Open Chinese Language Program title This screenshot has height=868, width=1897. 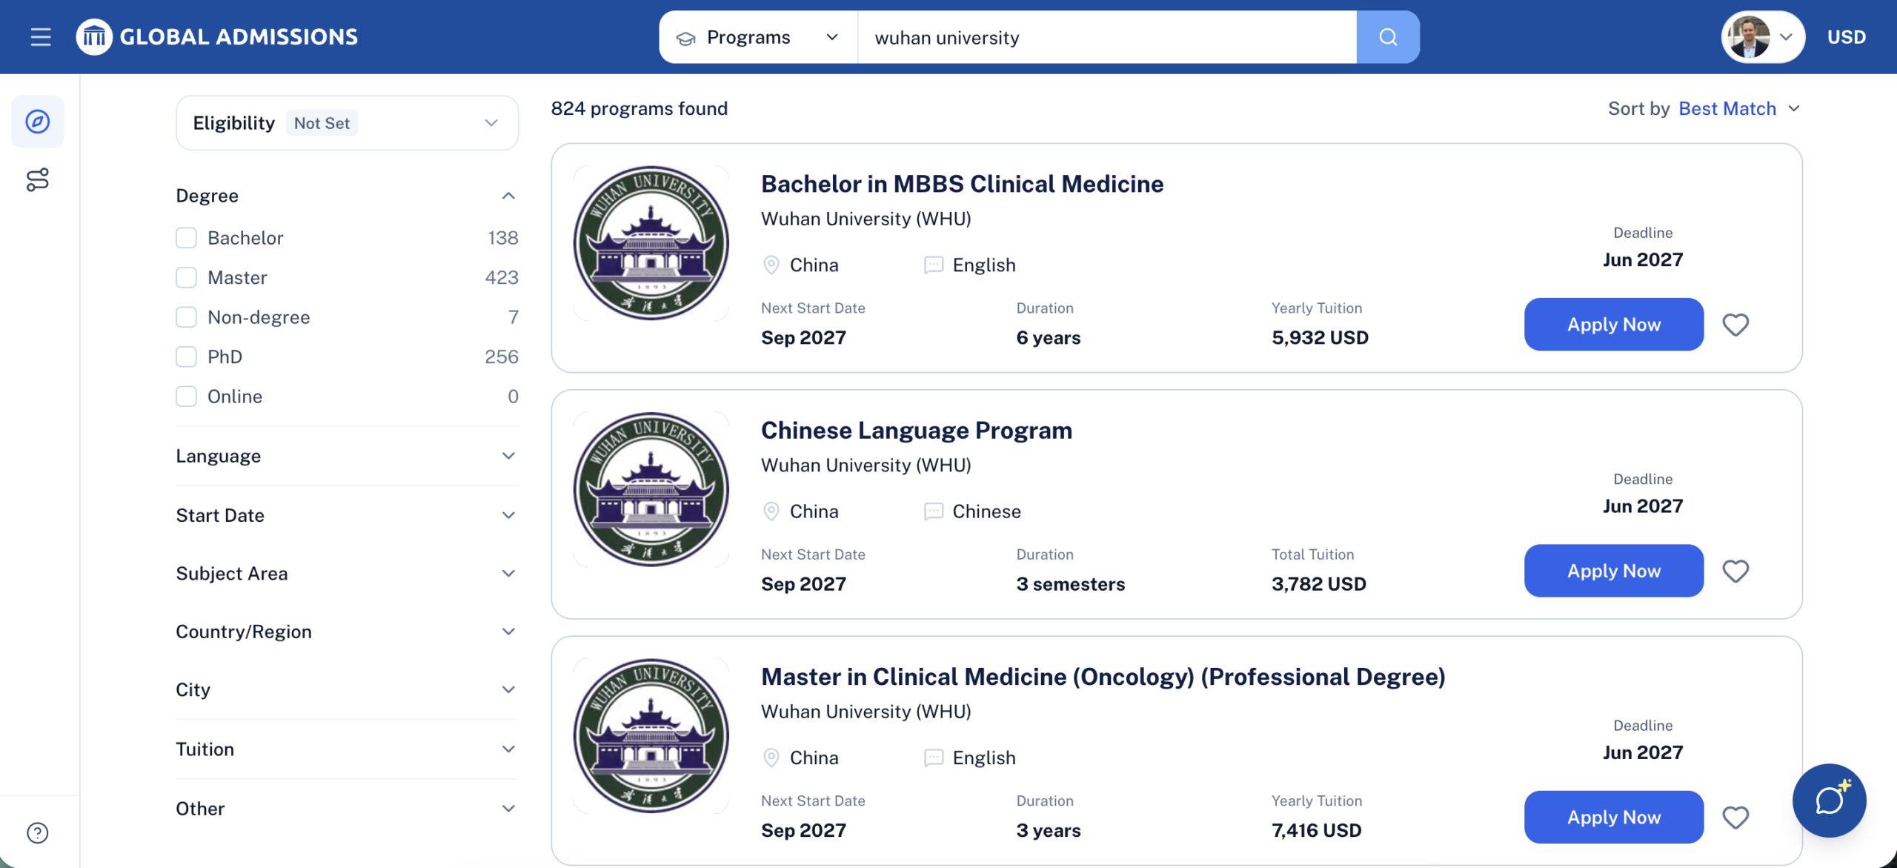coord(917,431)
